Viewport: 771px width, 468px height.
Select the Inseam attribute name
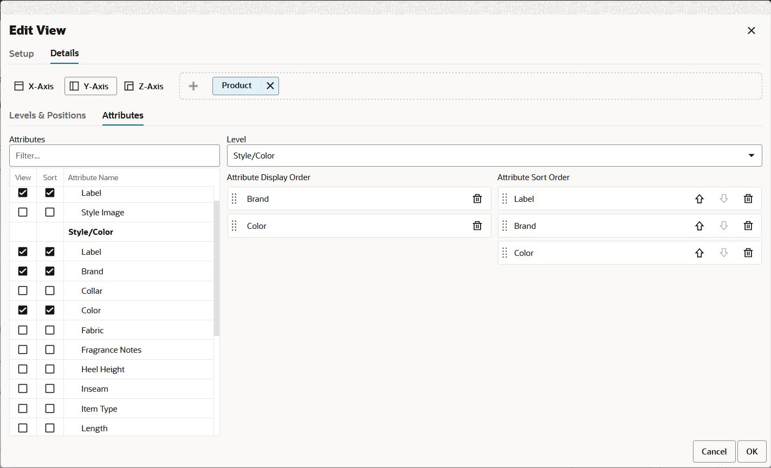point(95,388)
